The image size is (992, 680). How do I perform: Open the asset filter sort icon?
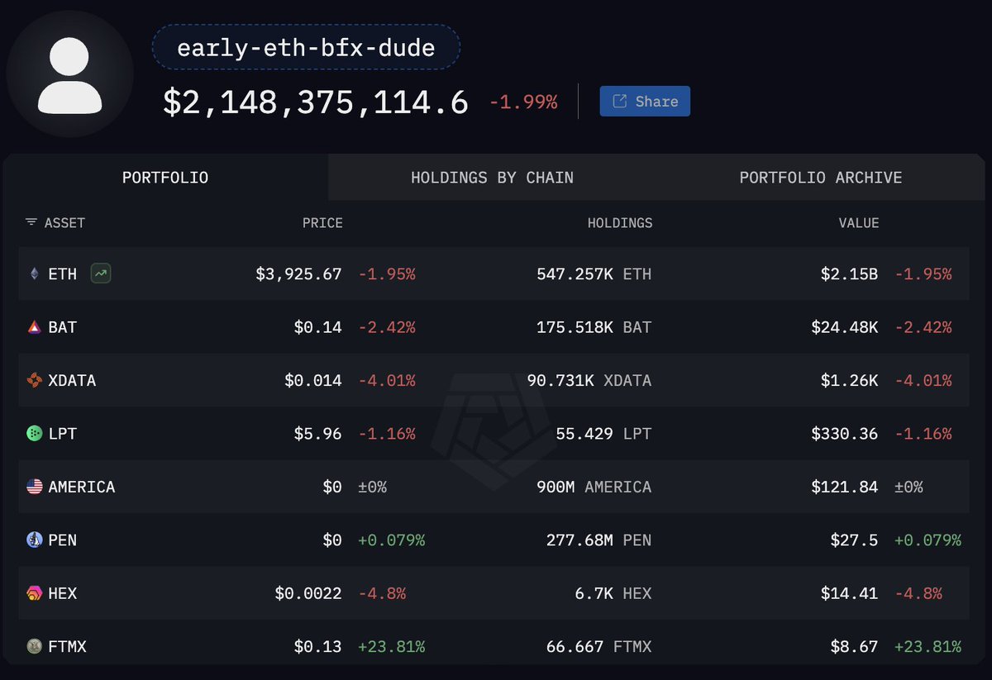point(31,223)
